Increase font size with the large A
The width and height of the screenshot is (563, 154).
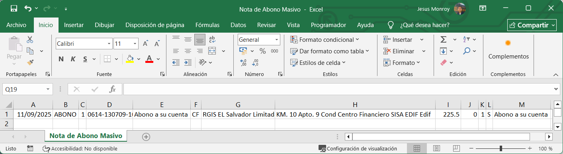146,43
